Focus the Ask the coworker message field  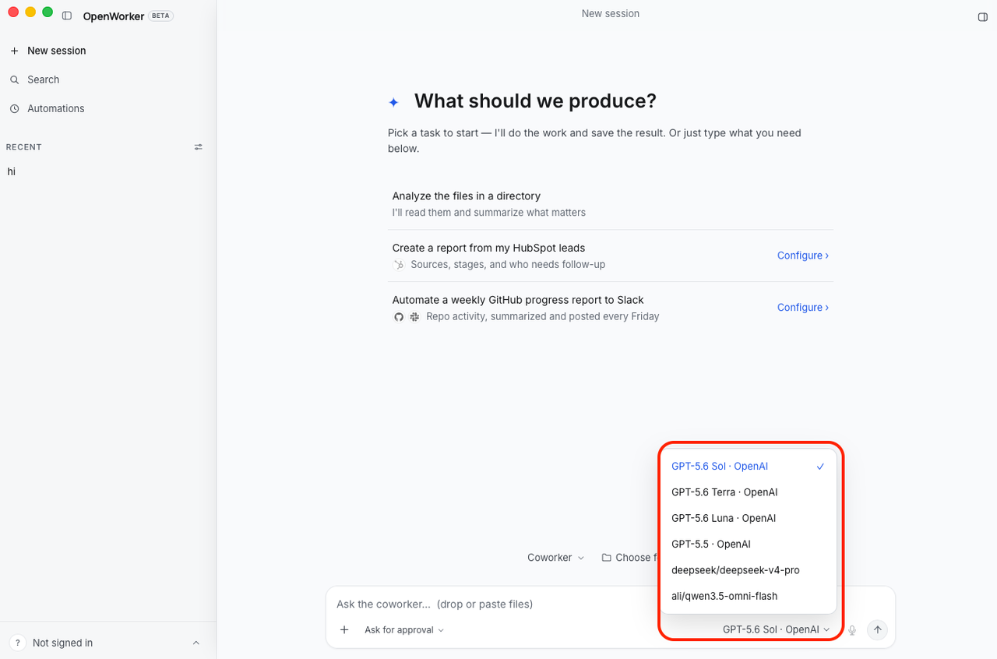coord(495,604)
